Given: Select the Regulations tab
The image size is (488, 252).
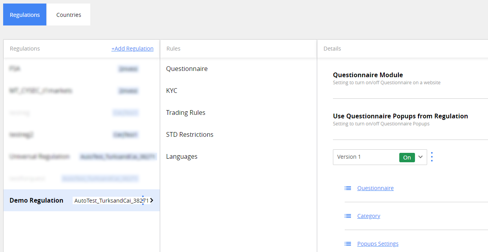Looking at the screenshot, I should pyautogui.click(x=24, y=15).
